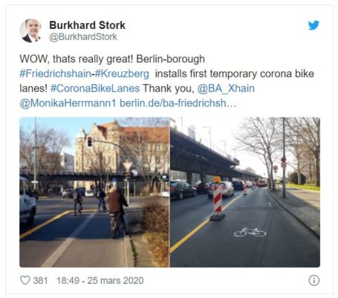Viewport: 338px width, 298px height.
Task: Open Burkhard Stork's profile picture
Action: click(30, 30)
